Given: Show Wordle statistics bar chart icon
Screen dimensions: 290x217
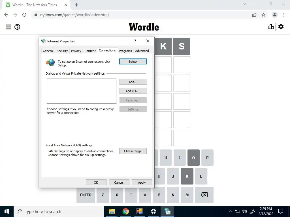Looking at the screenshot, I should tap(270, 27).
